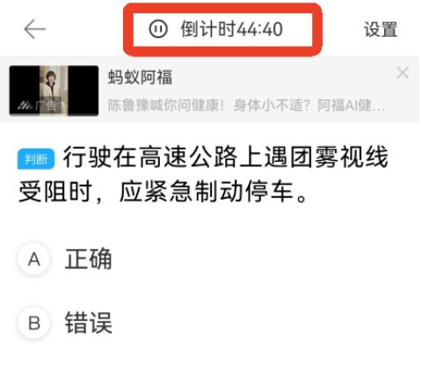Choose the answer 错误
Viewport: 422px width, 372px height.
click(x=88, y=323)
